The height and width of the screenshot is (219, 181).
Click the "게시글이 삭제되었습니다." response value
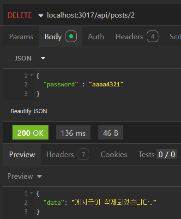114,202
